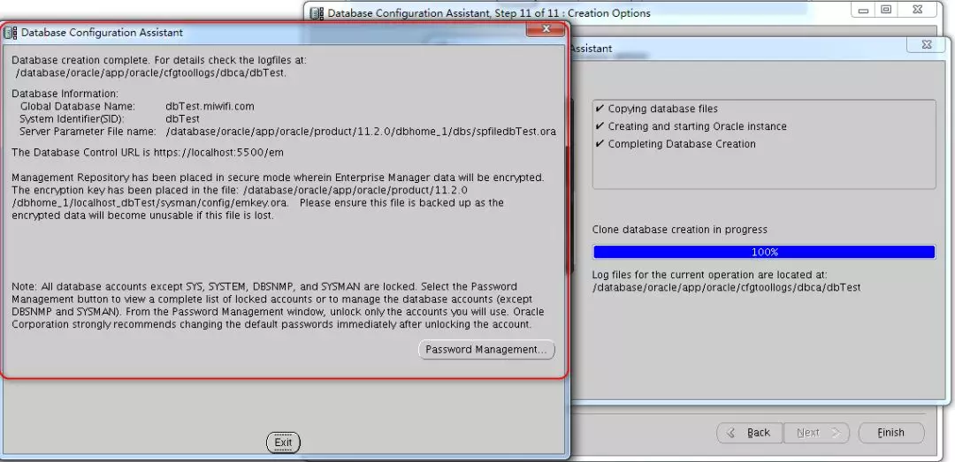Click the Back button in the wizard
Screen dimensions: 955x462
click(x=750, y=433)
